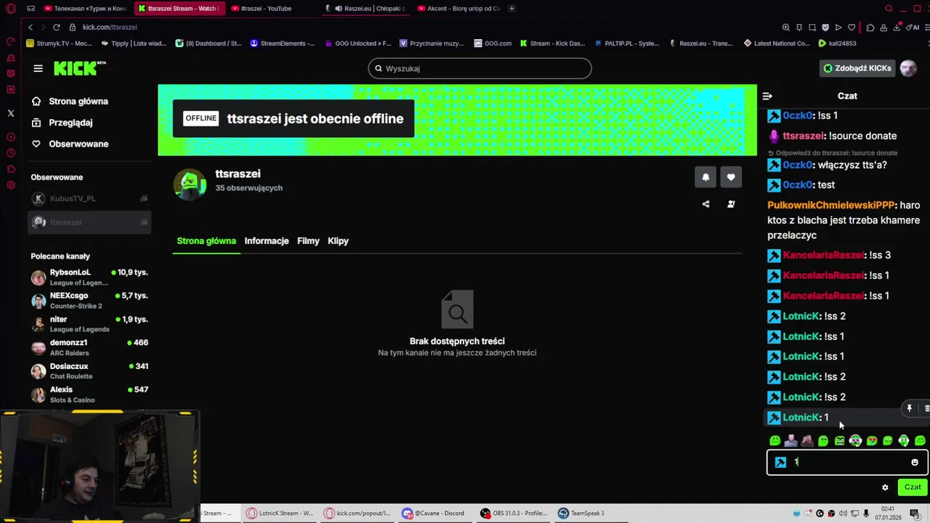Open the Strumyk.TV bookmark

58,44
